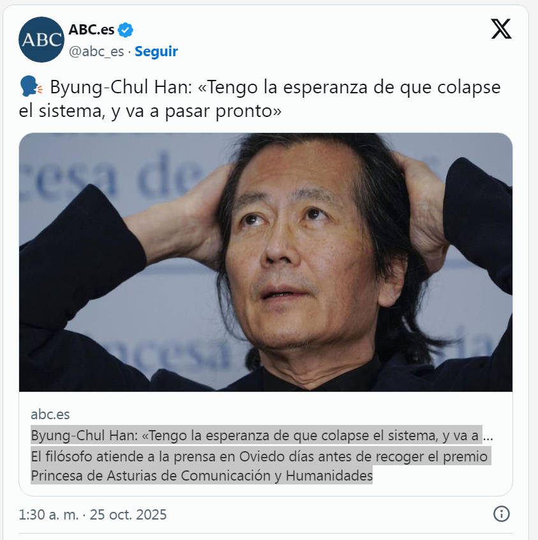Click the blue verified badge

pos(125,30)
